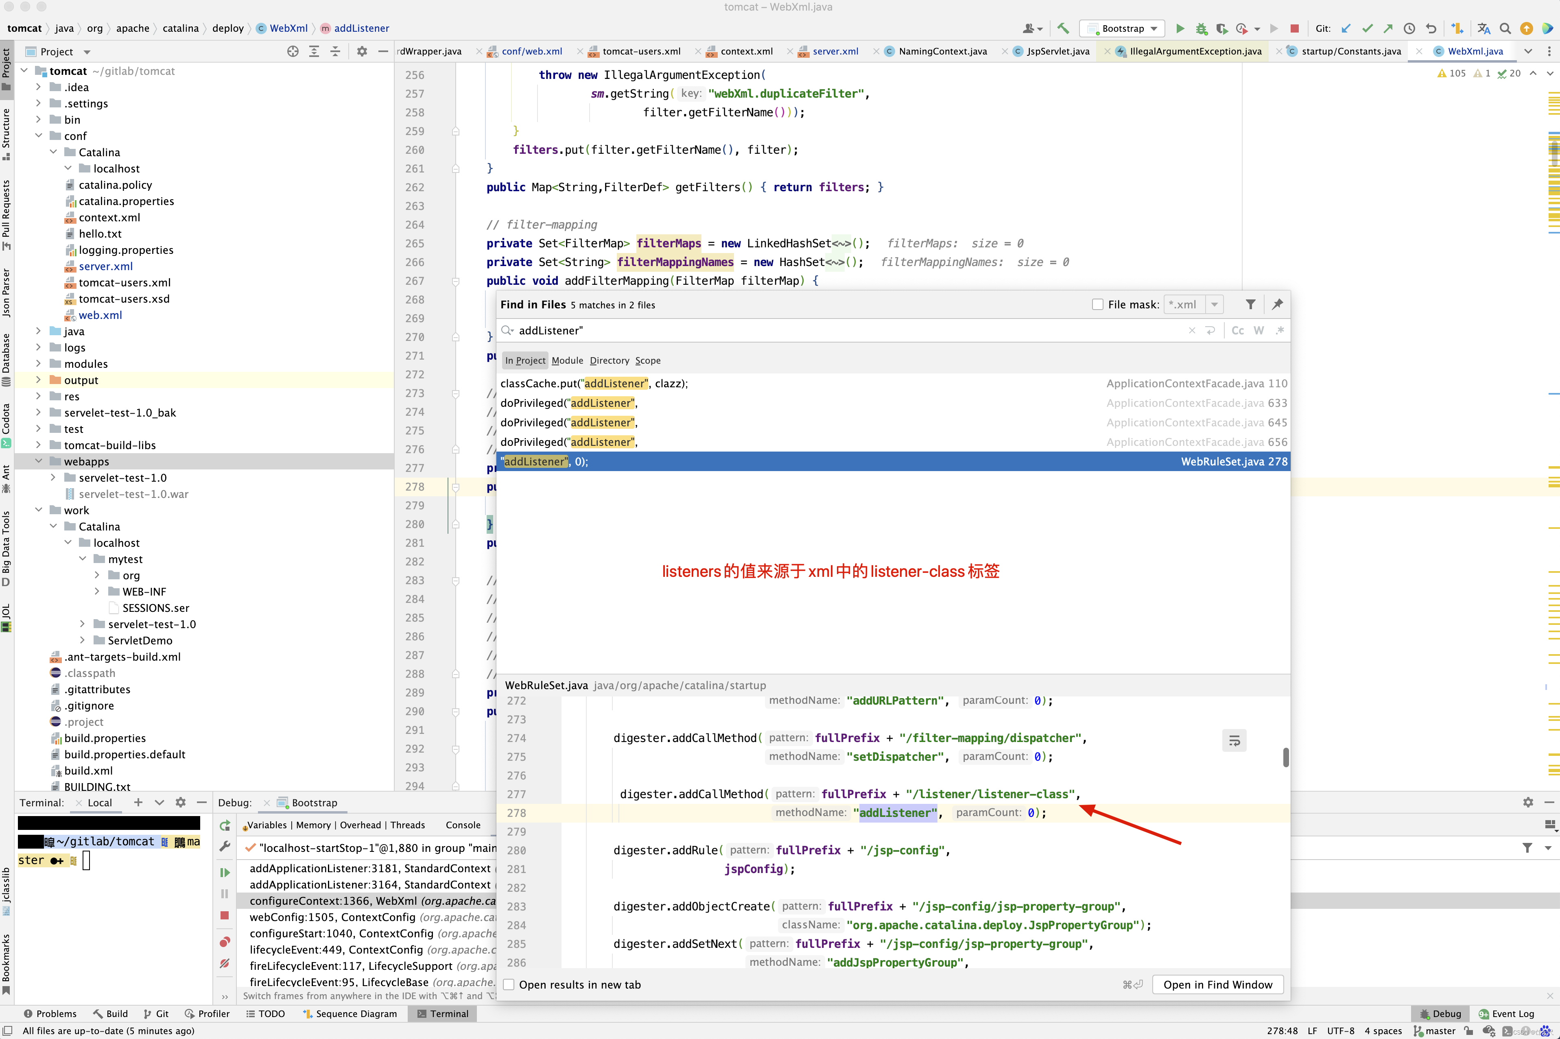The width and height of the screenshot is (1560, 1039).
Task: Click the Build hammer icon
Action: coord(1063,28)
